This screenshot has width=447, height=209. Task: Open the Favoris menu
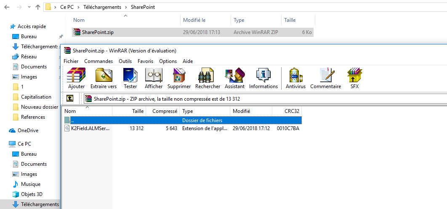[x=145, y=61]
